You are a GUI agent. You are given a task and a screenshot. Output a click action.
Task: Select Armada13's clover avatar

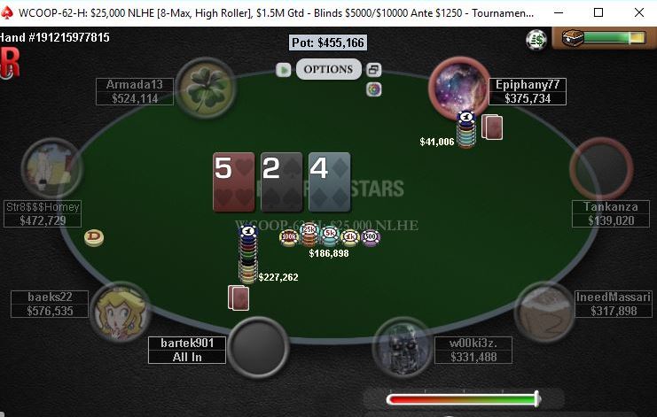(206, 88)
